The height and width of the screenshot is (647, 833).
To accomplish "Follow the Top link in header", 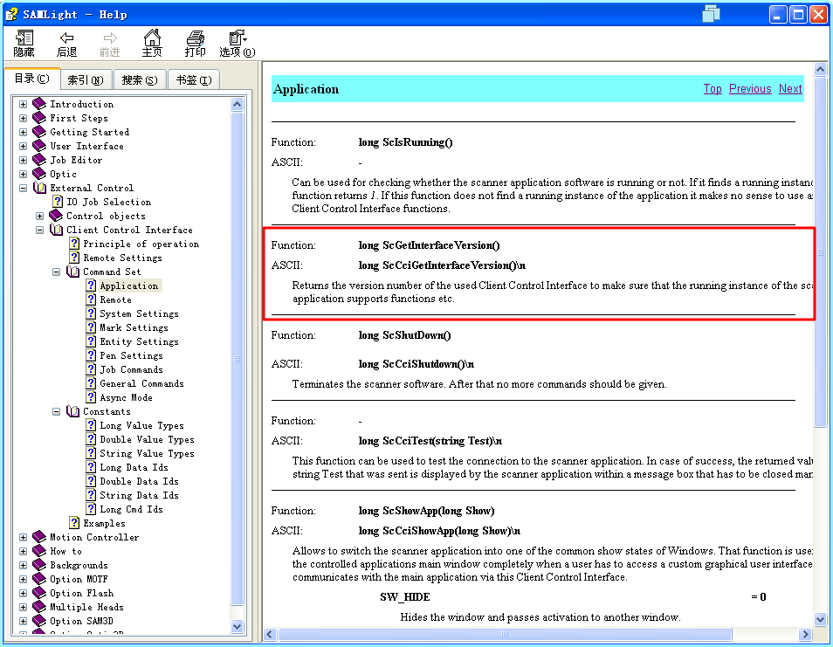I will 713,89.
